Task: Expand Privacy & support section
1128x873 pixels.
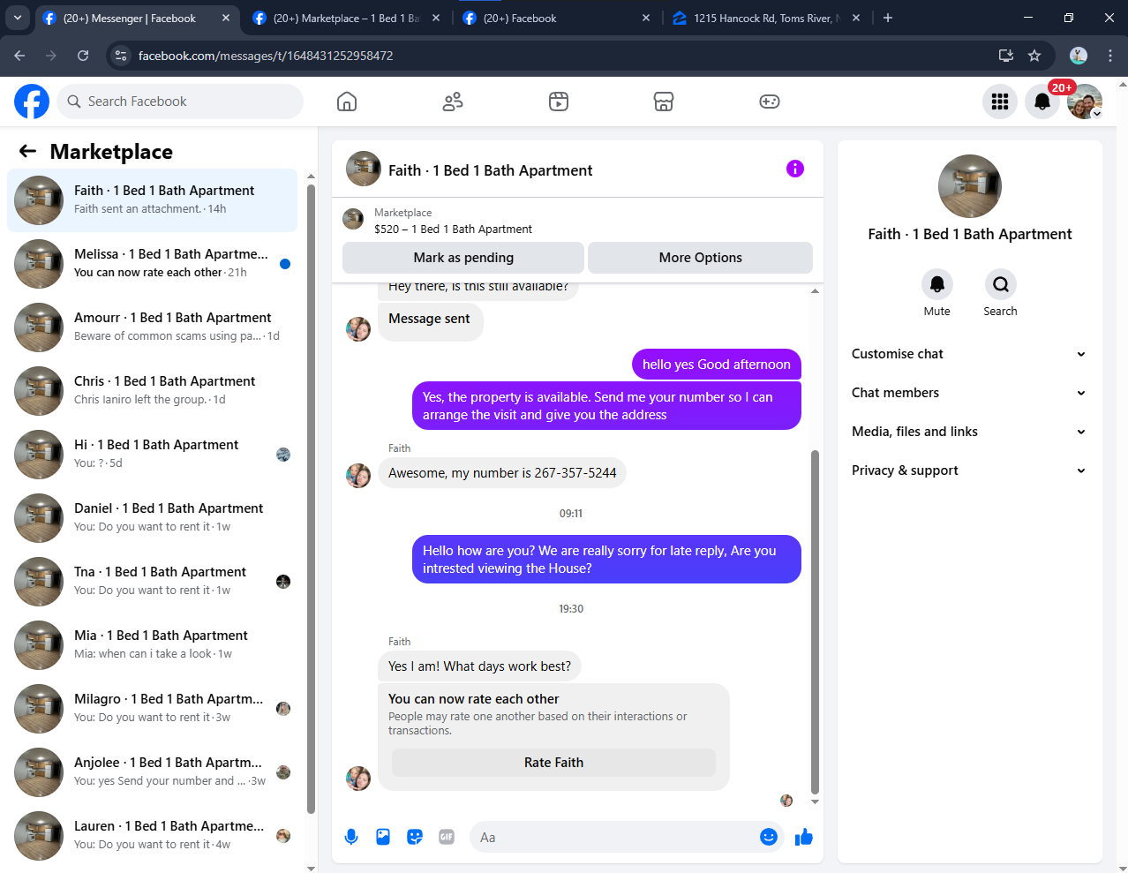Action: (x=969, y=470)
